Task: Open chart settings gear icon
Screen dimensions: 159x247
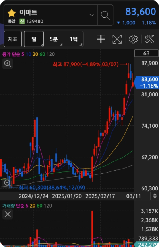Action: [x=133, y=39]
